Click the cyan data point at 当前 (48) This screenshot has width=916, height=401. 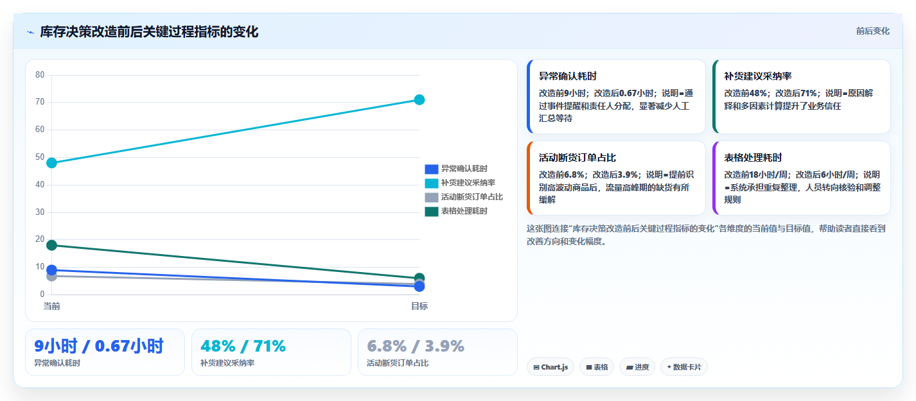[x=52, y=163]
